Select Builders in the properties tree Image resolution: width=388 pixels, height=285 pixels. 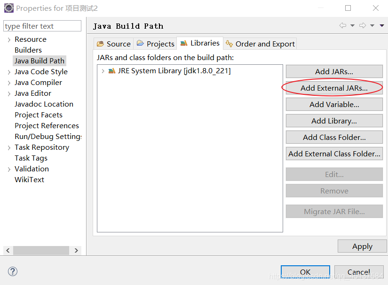coord(28,50)
